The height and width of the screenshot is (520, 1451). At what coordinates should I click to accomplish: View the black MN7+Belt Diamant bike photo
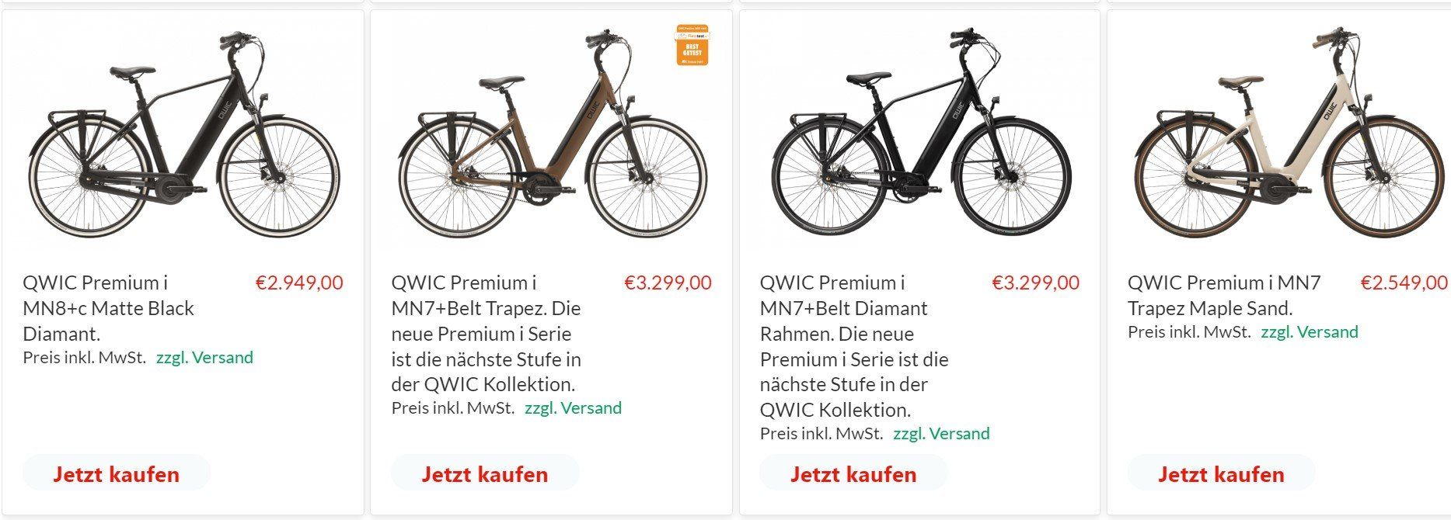pyautogui.click(x=920, y=136)
